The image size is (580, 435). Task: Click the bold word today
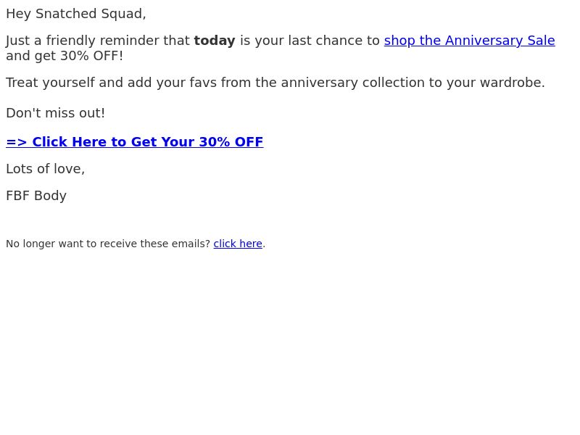coord(215,41)
